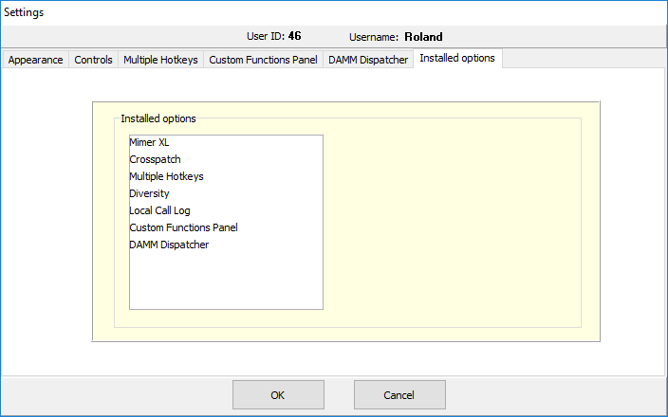Click the User ID value 46
Image resolution: width=668 pixels, height=417 pixels.
294,36
